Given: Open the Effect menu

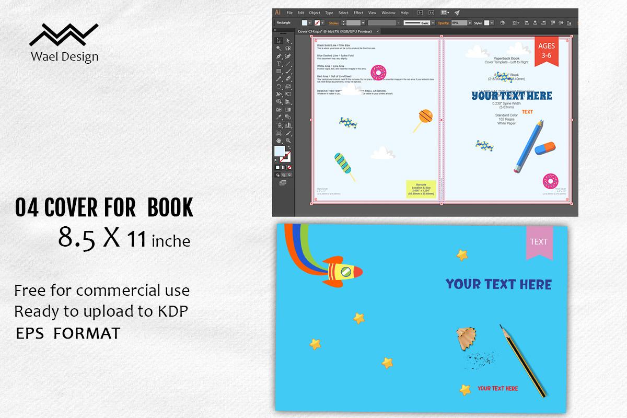Looking at the screenshot, I should pyautogui.click(x=358, y=13).
